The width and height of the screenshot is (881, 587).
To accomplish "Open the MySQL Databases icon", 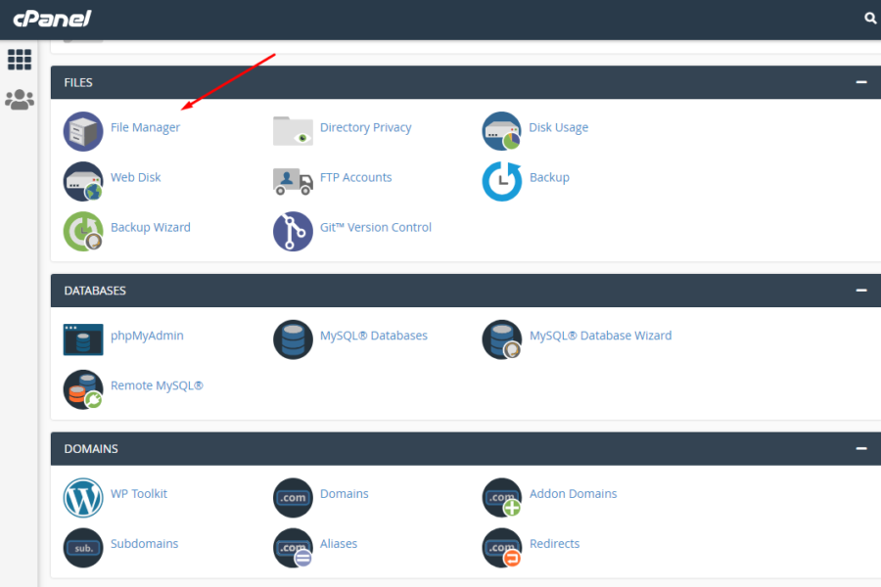I will click(293, 339).
